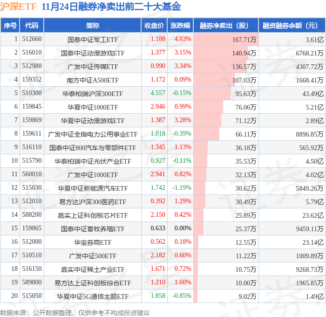Select 易方达上证科创板综合ETF name
This screenshot has width=326, height=317.
(x=93, y=283)
